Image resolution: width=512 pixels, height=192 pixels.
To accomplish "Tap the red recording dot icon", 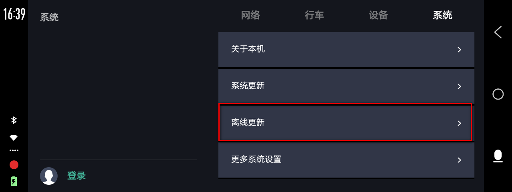I will pos(14,165).
